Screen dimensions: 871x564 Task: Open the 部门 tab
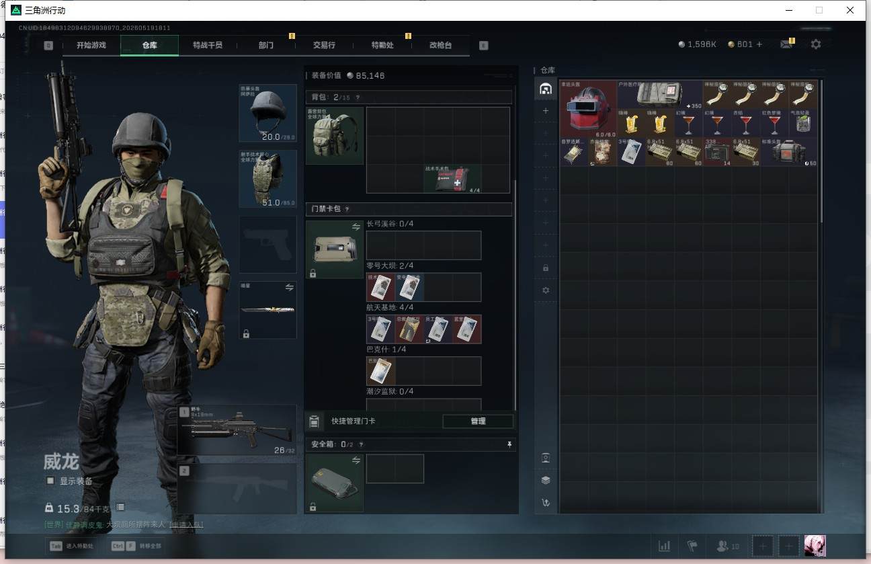point(265,45)
